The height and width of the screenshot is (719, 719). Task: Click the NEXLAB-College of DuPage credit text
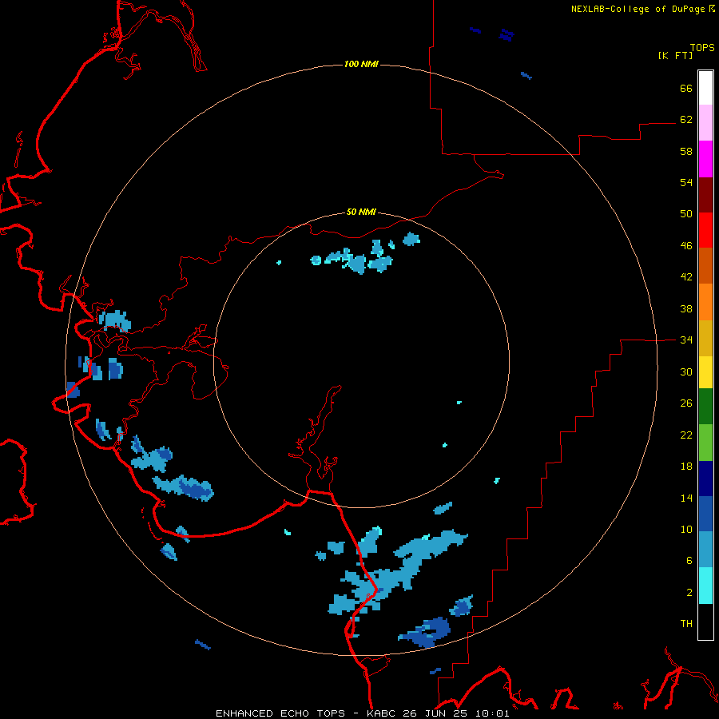click(x=639, y=9)
